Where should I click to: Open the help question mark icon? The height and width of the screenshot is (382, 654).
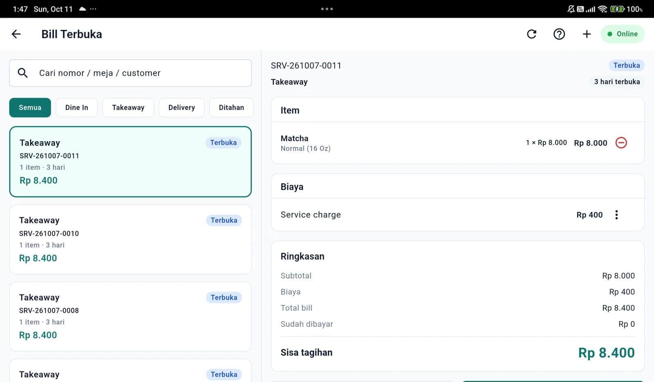(559, 34)
